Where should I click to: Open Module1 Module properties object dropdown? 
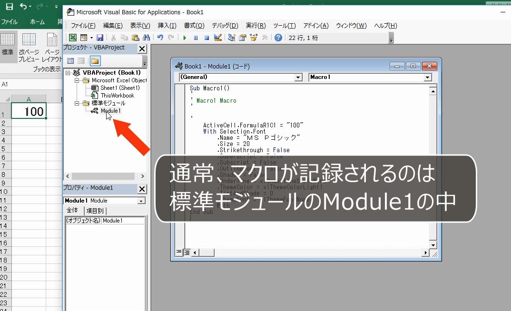pyautogui.click(x=141, y=201)
